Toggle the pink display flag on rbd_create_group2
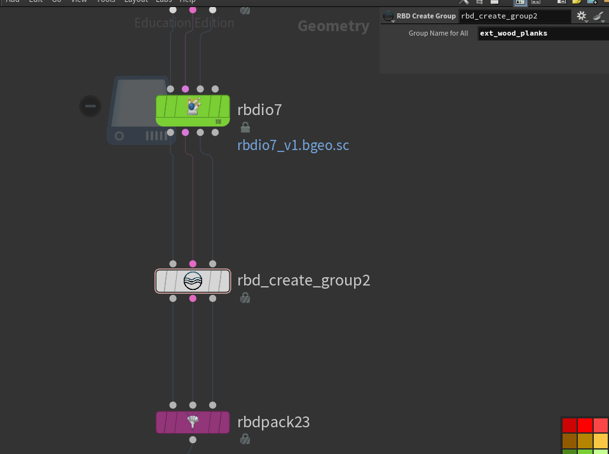Image resolution: width=609 pixels, height=454 pixels. (193, 298)
